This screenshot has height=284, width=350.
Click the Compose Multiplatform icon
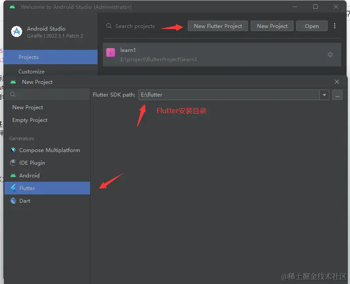point(13,150)
